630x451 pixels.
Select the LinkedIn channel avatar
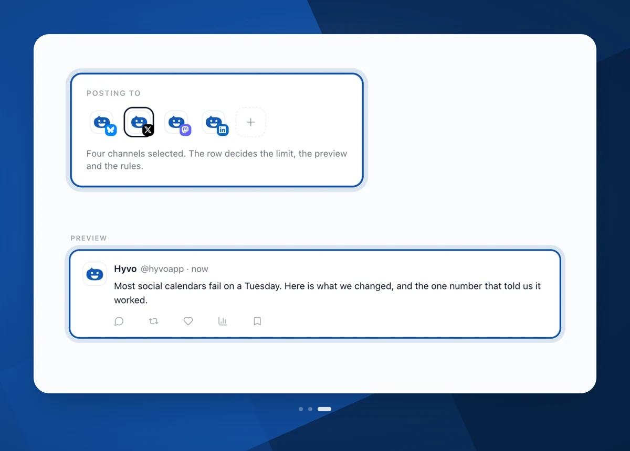coord(215,123)
